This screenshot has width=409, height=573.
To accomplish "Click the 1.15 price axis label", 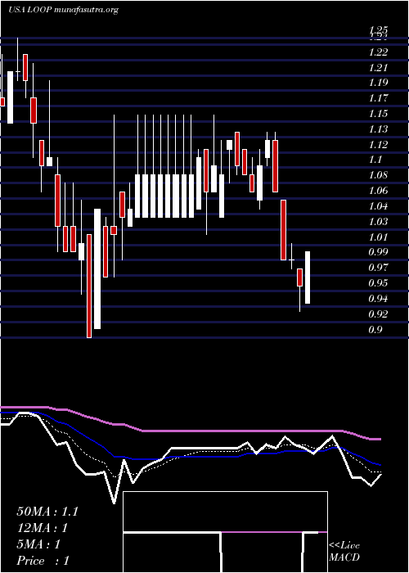I will click(x=378, y=114).
